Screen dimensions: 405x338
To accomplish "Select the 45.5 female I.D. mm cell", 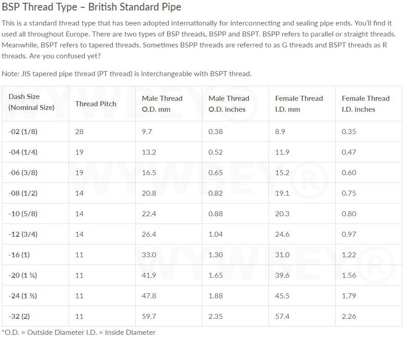I will (282, 296).
